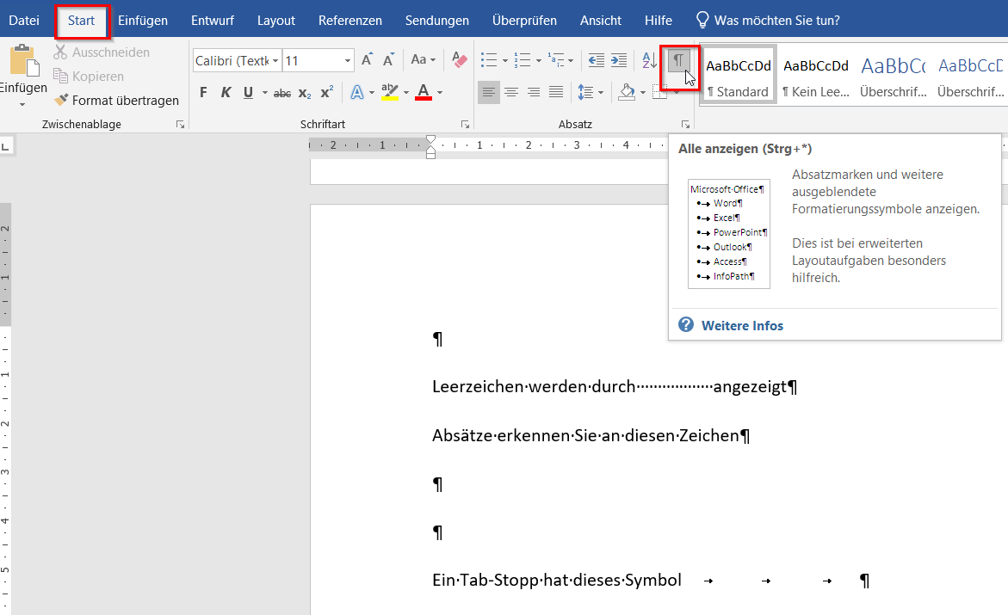Click the 'Was möchten Sie tun?' search field
This screenshot has height=615, width=1008.
pos(776,20)
